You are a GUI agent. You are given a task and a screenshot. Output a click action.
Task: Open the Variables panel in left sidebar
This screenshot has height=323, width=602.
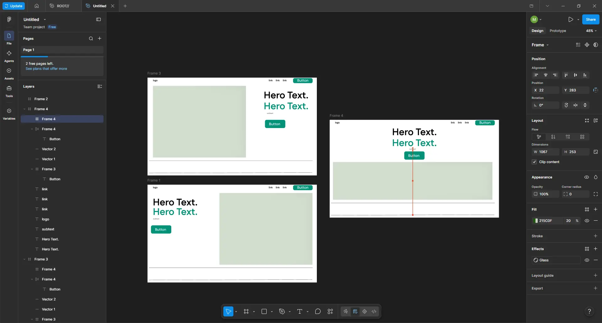click(9, 114)
